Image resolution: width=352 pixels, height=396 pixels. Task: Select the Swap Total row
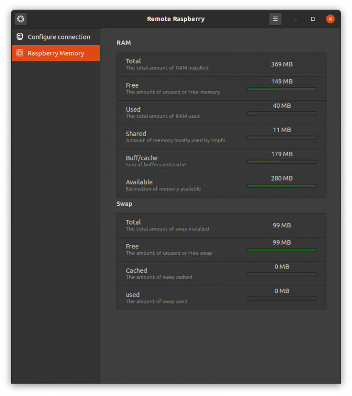tap(221, 225)
